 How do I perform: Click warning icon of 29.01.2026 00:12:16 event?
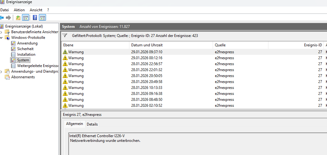pyautogui.click(x=65, y=58)
